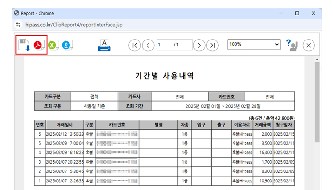
Task: Click the report title 기간별 사용내역
Action: 165,76
